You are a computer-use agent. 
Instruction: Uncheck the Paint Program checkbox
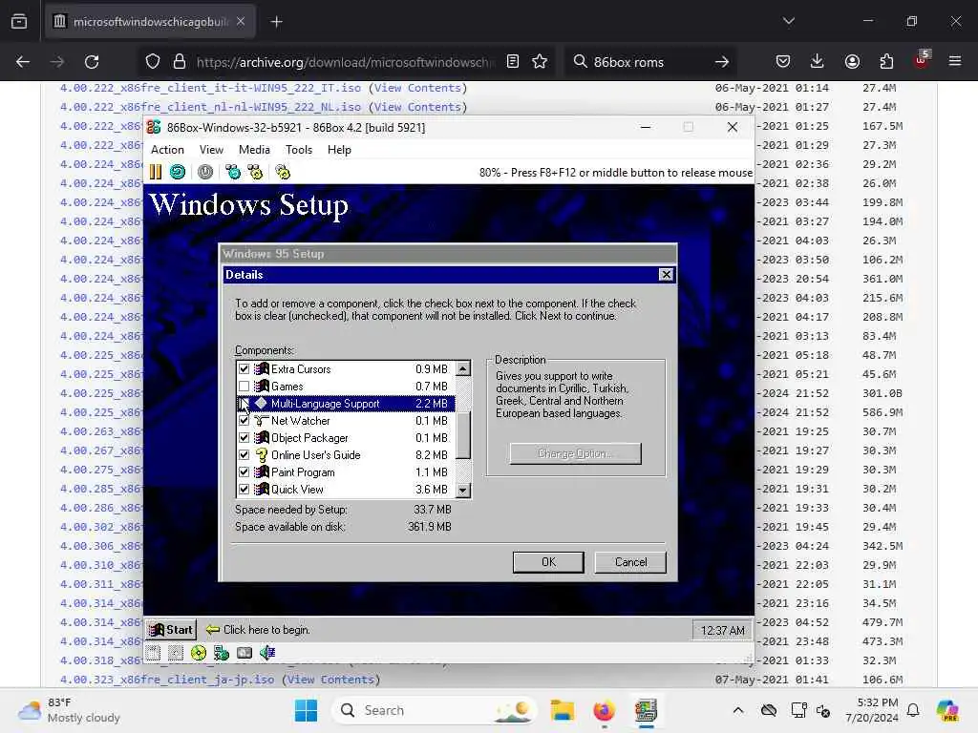coord(244,471)
